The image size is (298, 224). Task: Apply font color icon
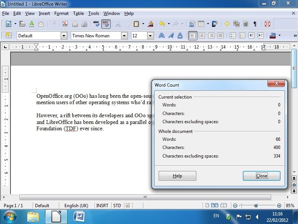coord(273,35)
